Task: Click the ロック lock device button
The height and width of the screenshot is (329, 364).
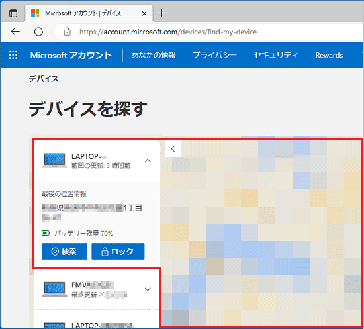Action: pos(118,252)
